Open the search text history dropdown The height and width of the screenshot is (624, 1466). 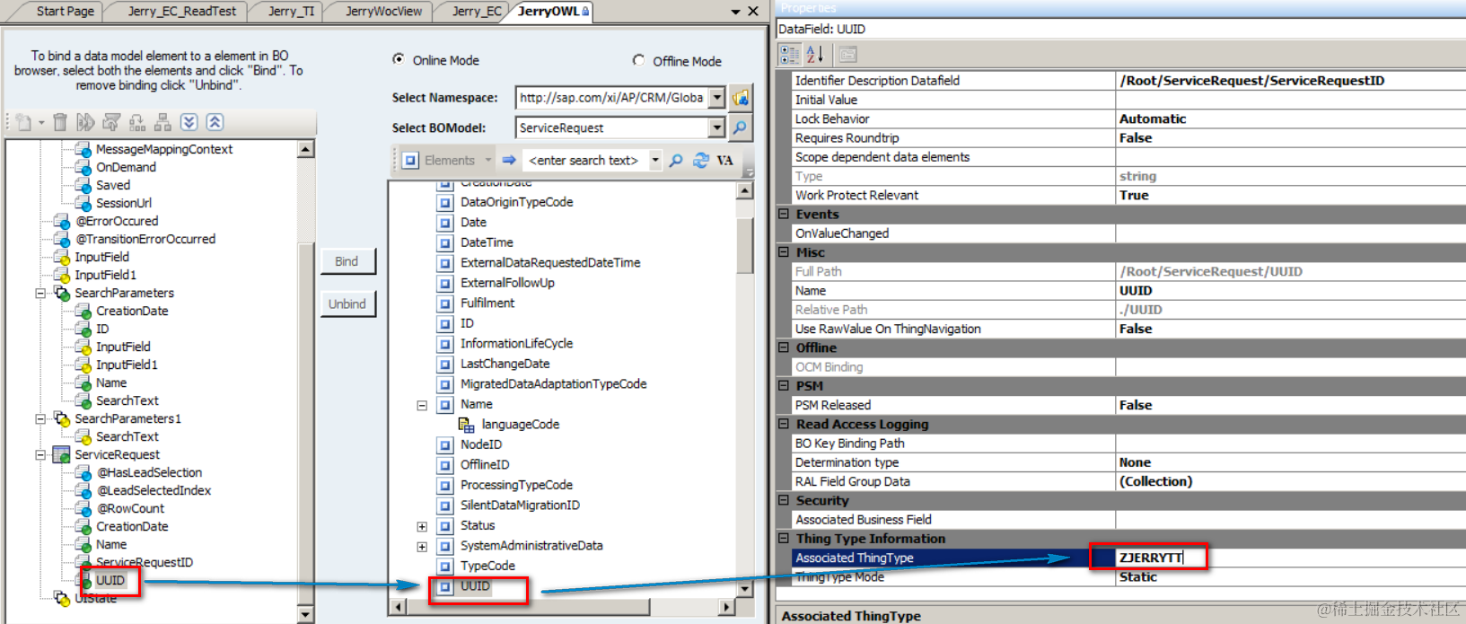coord(655,160)
